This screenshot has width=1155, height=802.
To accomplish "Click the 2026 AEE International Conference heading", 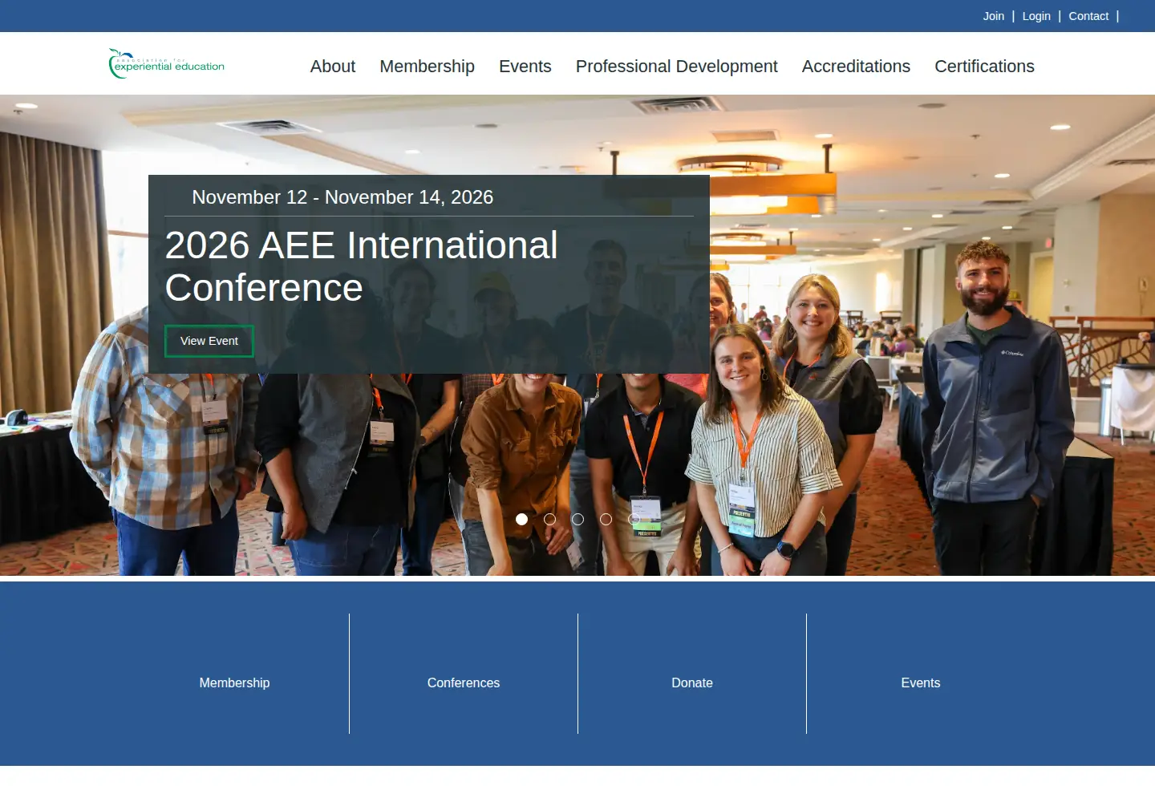I will [361, 266].
